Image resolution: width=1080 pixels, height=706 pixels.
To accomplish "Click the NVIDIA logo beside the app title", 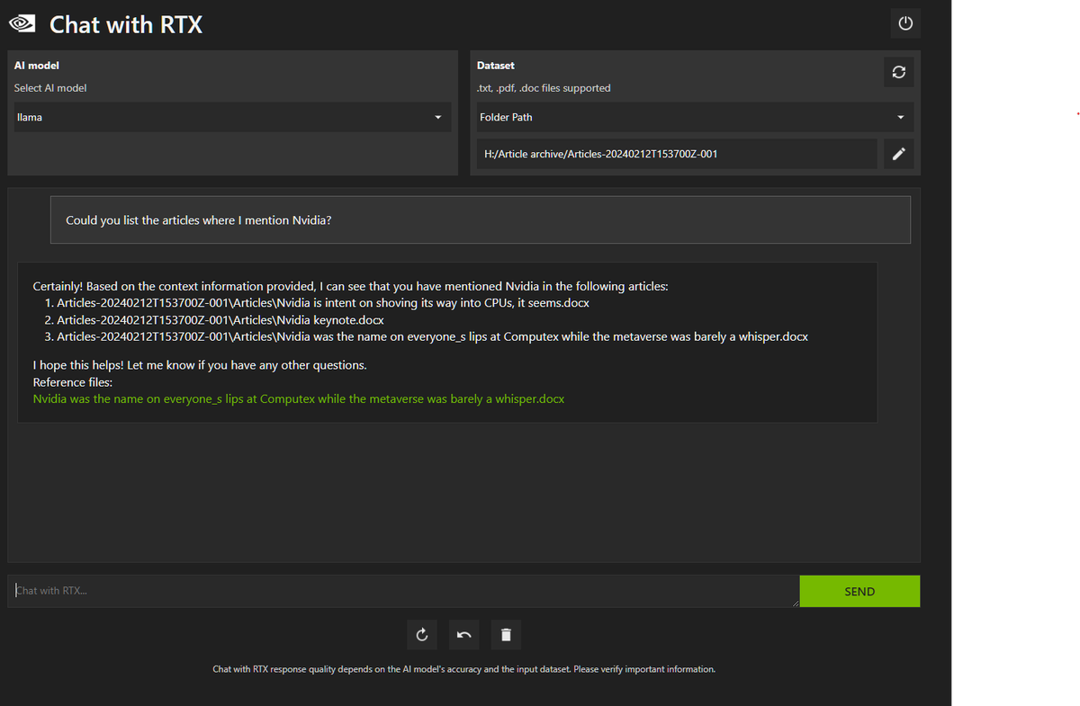I will (22, 23).
